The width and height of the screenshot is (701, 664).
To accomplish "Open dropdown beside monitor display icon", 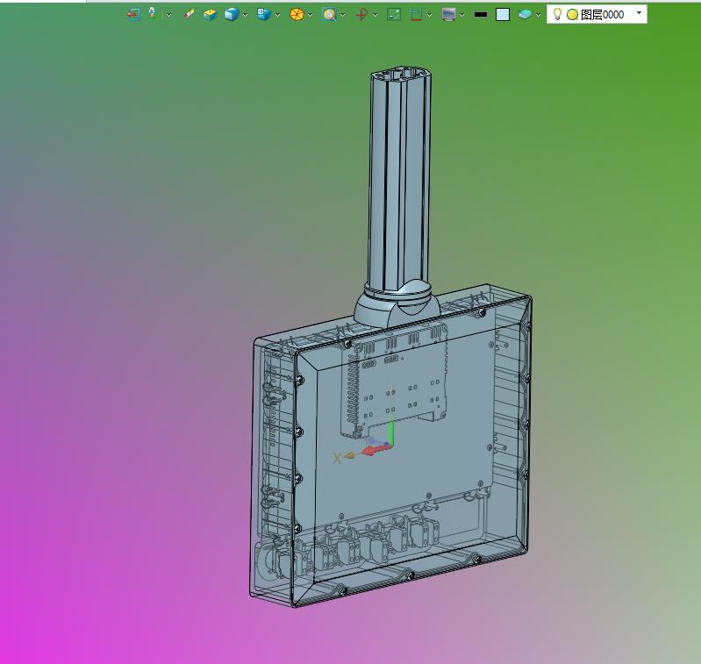I will 461,15.
